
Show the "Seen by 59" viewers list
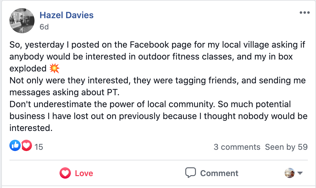[x=286, y=147]
